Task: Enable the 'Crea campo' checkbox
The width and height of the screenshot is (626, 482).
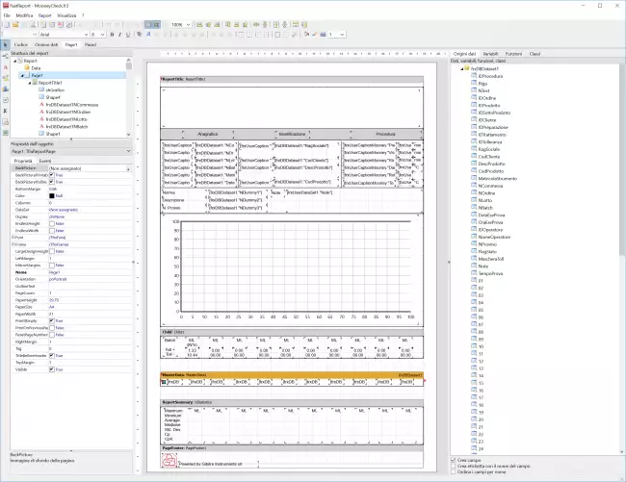Action: click(455, 460)
